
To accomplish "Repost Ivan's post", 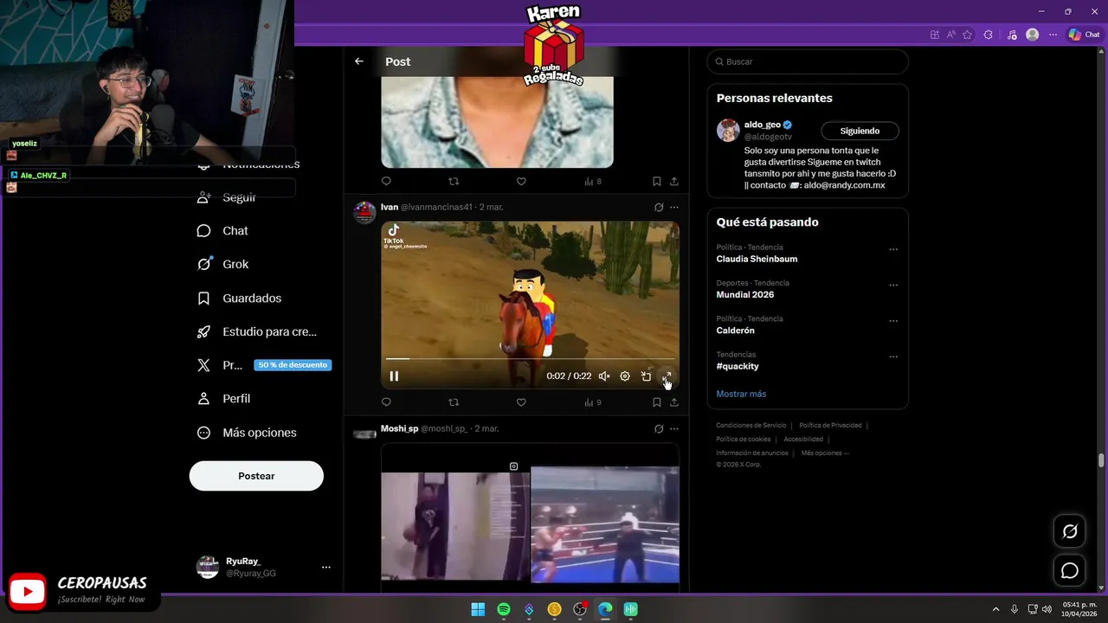I will tap(454, 402).
